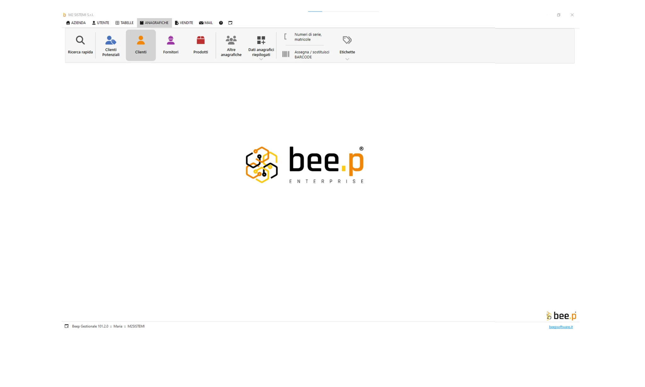Expand Dati anagrafici riepilogati chevron
The width and height of the screenshot is (645, 387).
(x=261, y=59)
